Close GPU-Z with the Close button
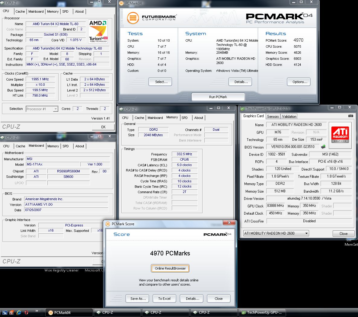 point(344,234)
